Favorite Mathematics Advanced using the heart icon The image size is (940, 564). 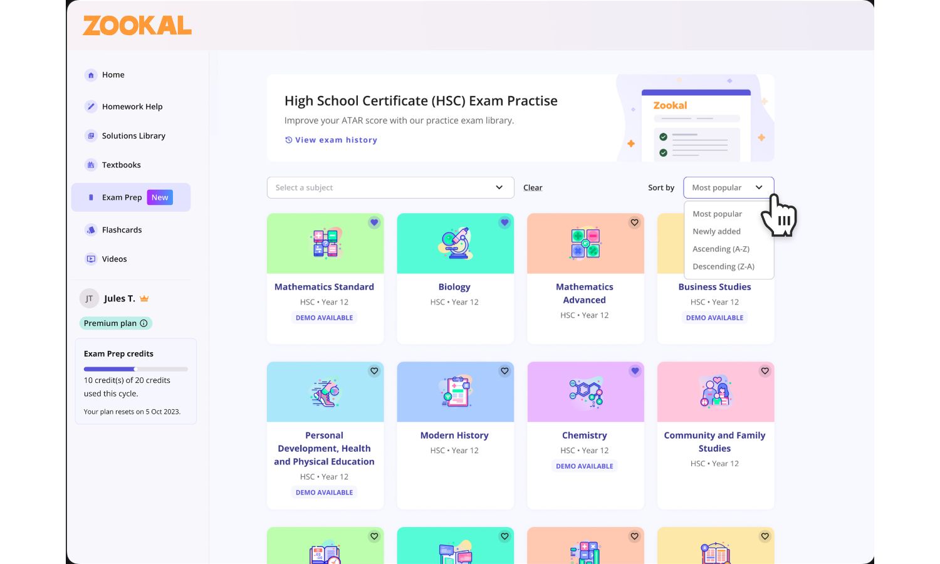pyautogui.click(x=634, y=222)
